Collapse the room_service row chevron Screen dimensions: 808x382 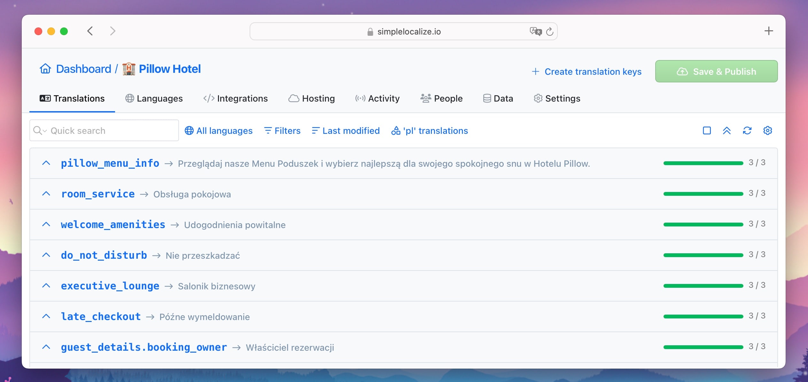pos(46,194)
